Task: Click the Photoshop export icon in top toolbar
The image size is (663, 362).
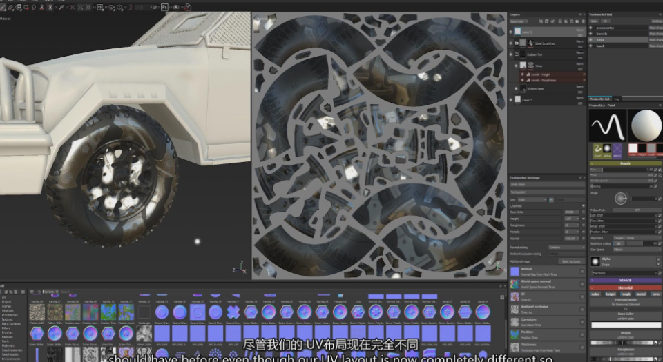Action: click(164, 7)
